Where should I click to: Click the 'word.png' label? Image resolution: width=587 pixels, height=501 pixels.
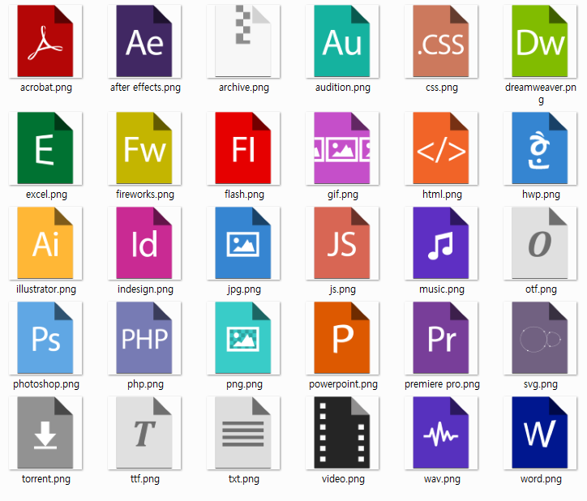click(541, 479)
